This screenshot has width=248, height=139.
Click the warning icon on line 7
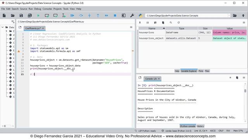point(19,51)
